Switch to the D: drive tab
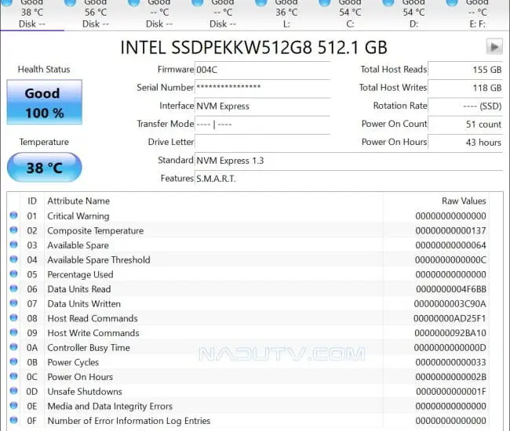The height and width of the screenshot is (431, 510). [413, 15]
